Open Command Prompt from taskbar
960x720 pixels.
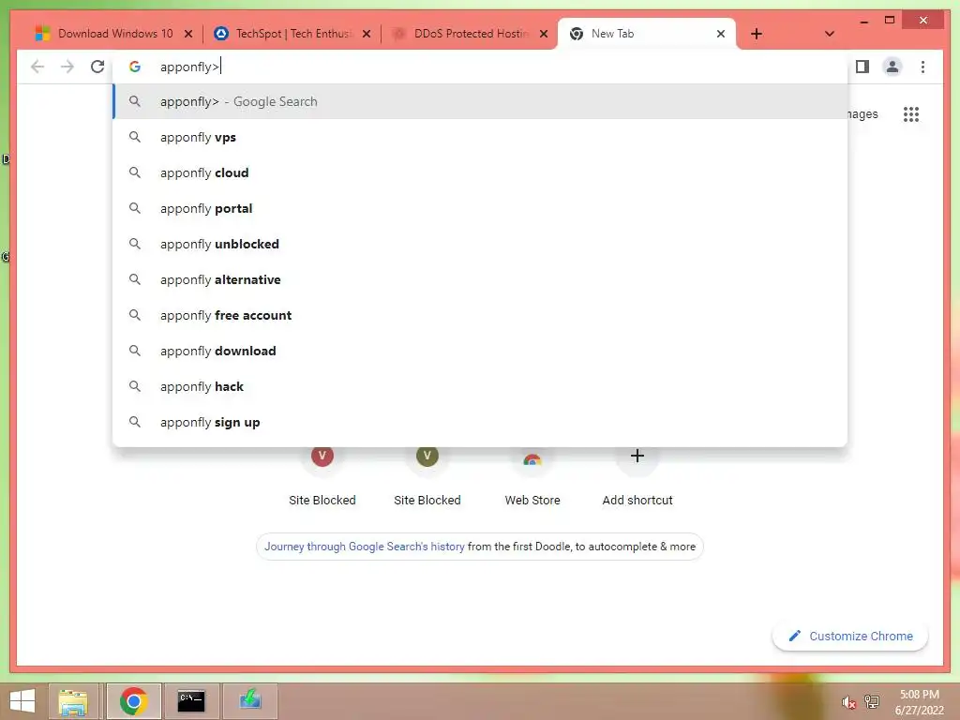(x=191, y=701)
